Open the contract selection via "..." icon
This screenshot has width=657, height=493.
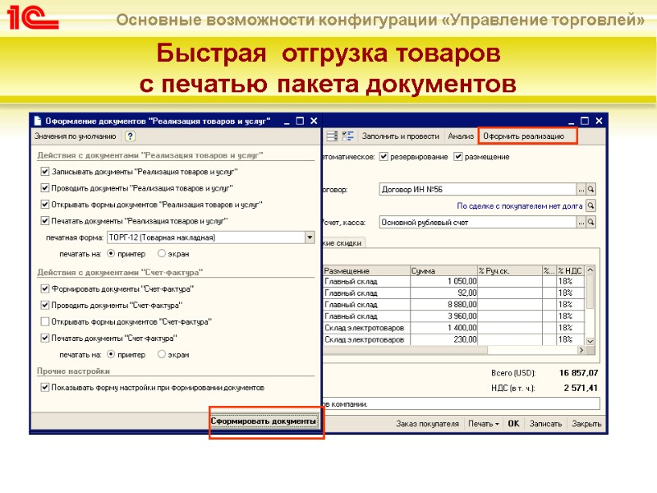581,187
